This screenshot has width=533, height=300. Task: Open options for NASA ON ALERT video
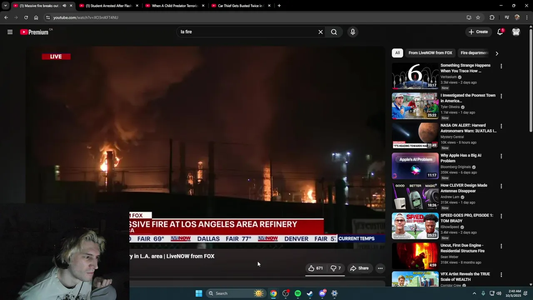(501, 126)
